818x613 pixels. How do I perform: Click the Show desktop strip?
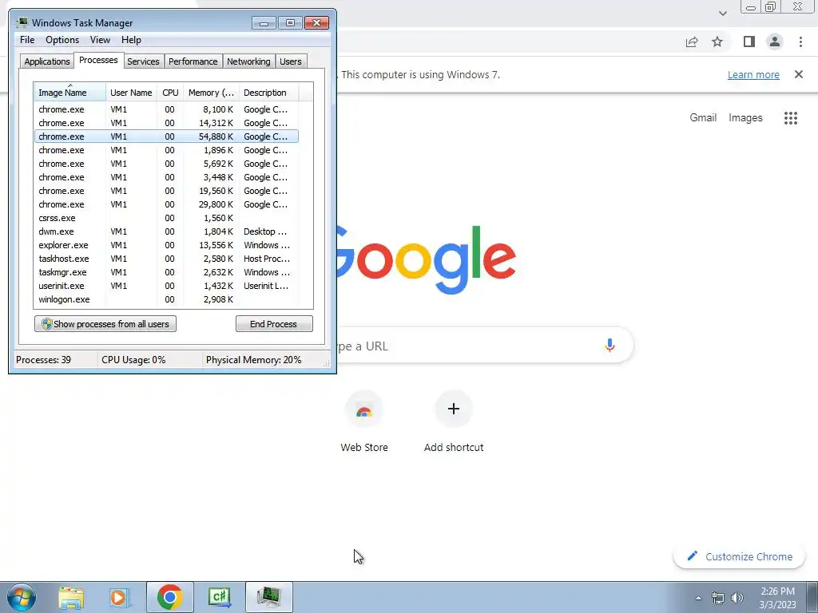pos(812,597)
